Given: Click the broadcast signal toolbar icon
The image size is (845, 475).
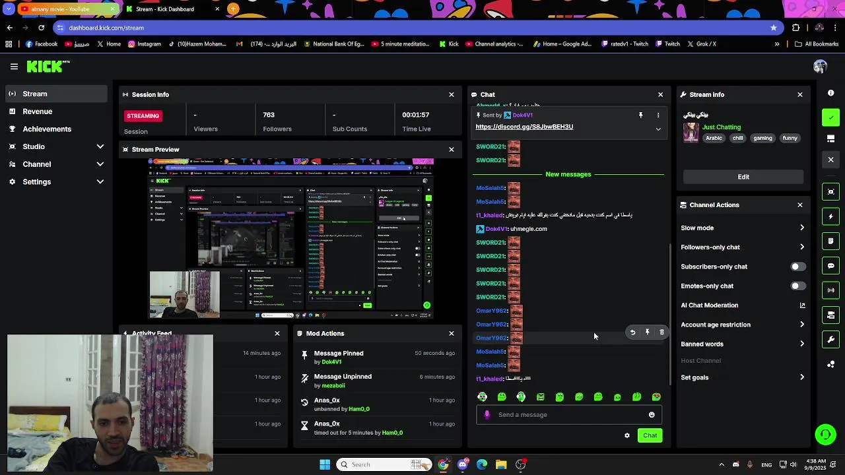Looking at the screenshot, I should (x=830, y=290).
